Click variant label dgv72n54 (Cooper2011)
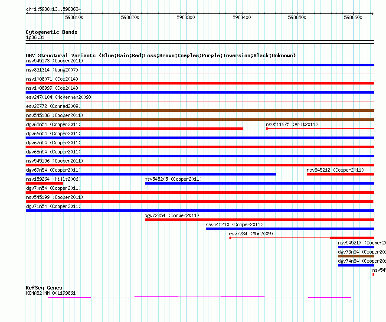The image size is (386, 322). pos(172,215)
